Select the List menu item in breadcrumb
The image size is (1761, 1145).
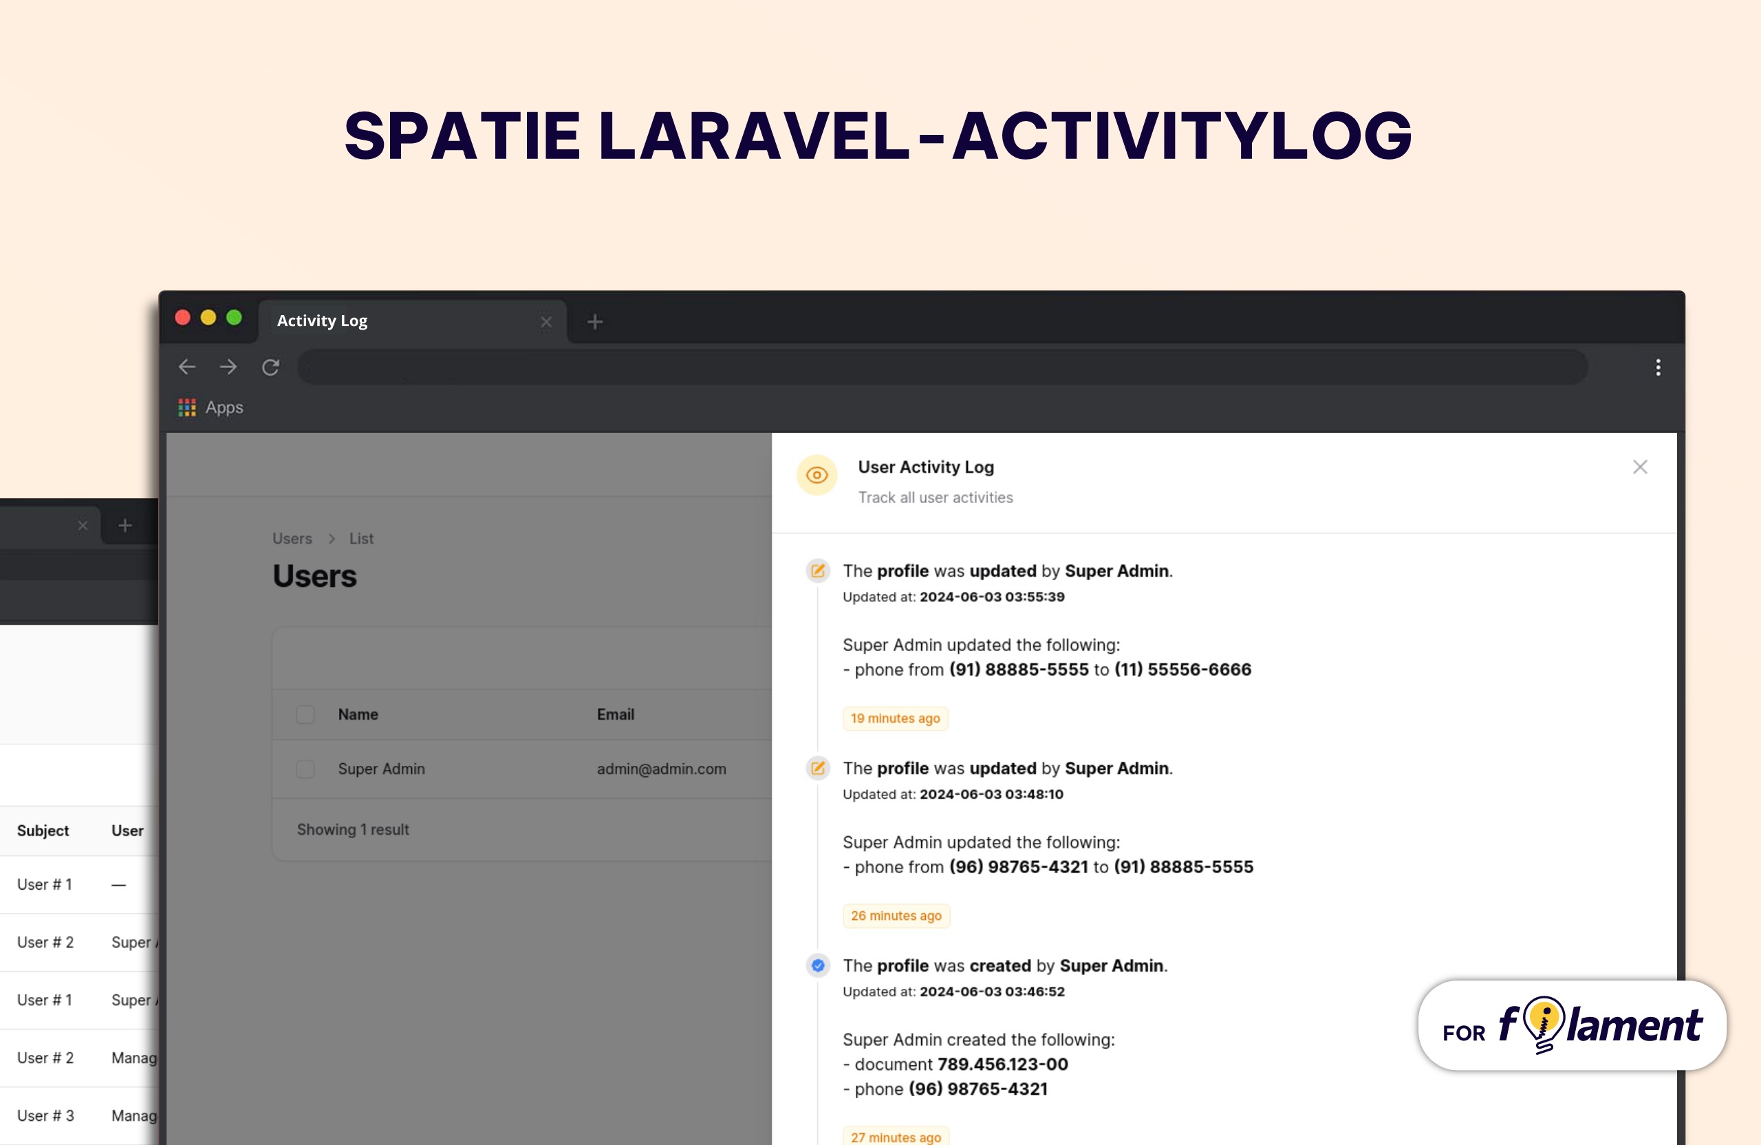pos(360,537)
